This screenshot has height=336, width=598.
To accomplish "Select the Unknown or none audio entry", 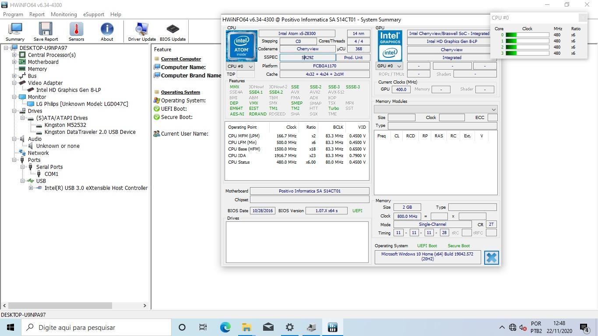I will click(58, 146).
